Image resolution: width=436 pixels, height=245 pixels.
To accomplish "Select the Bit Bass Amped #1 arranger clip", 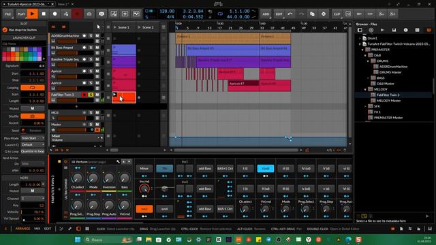I will coord(223,50).
